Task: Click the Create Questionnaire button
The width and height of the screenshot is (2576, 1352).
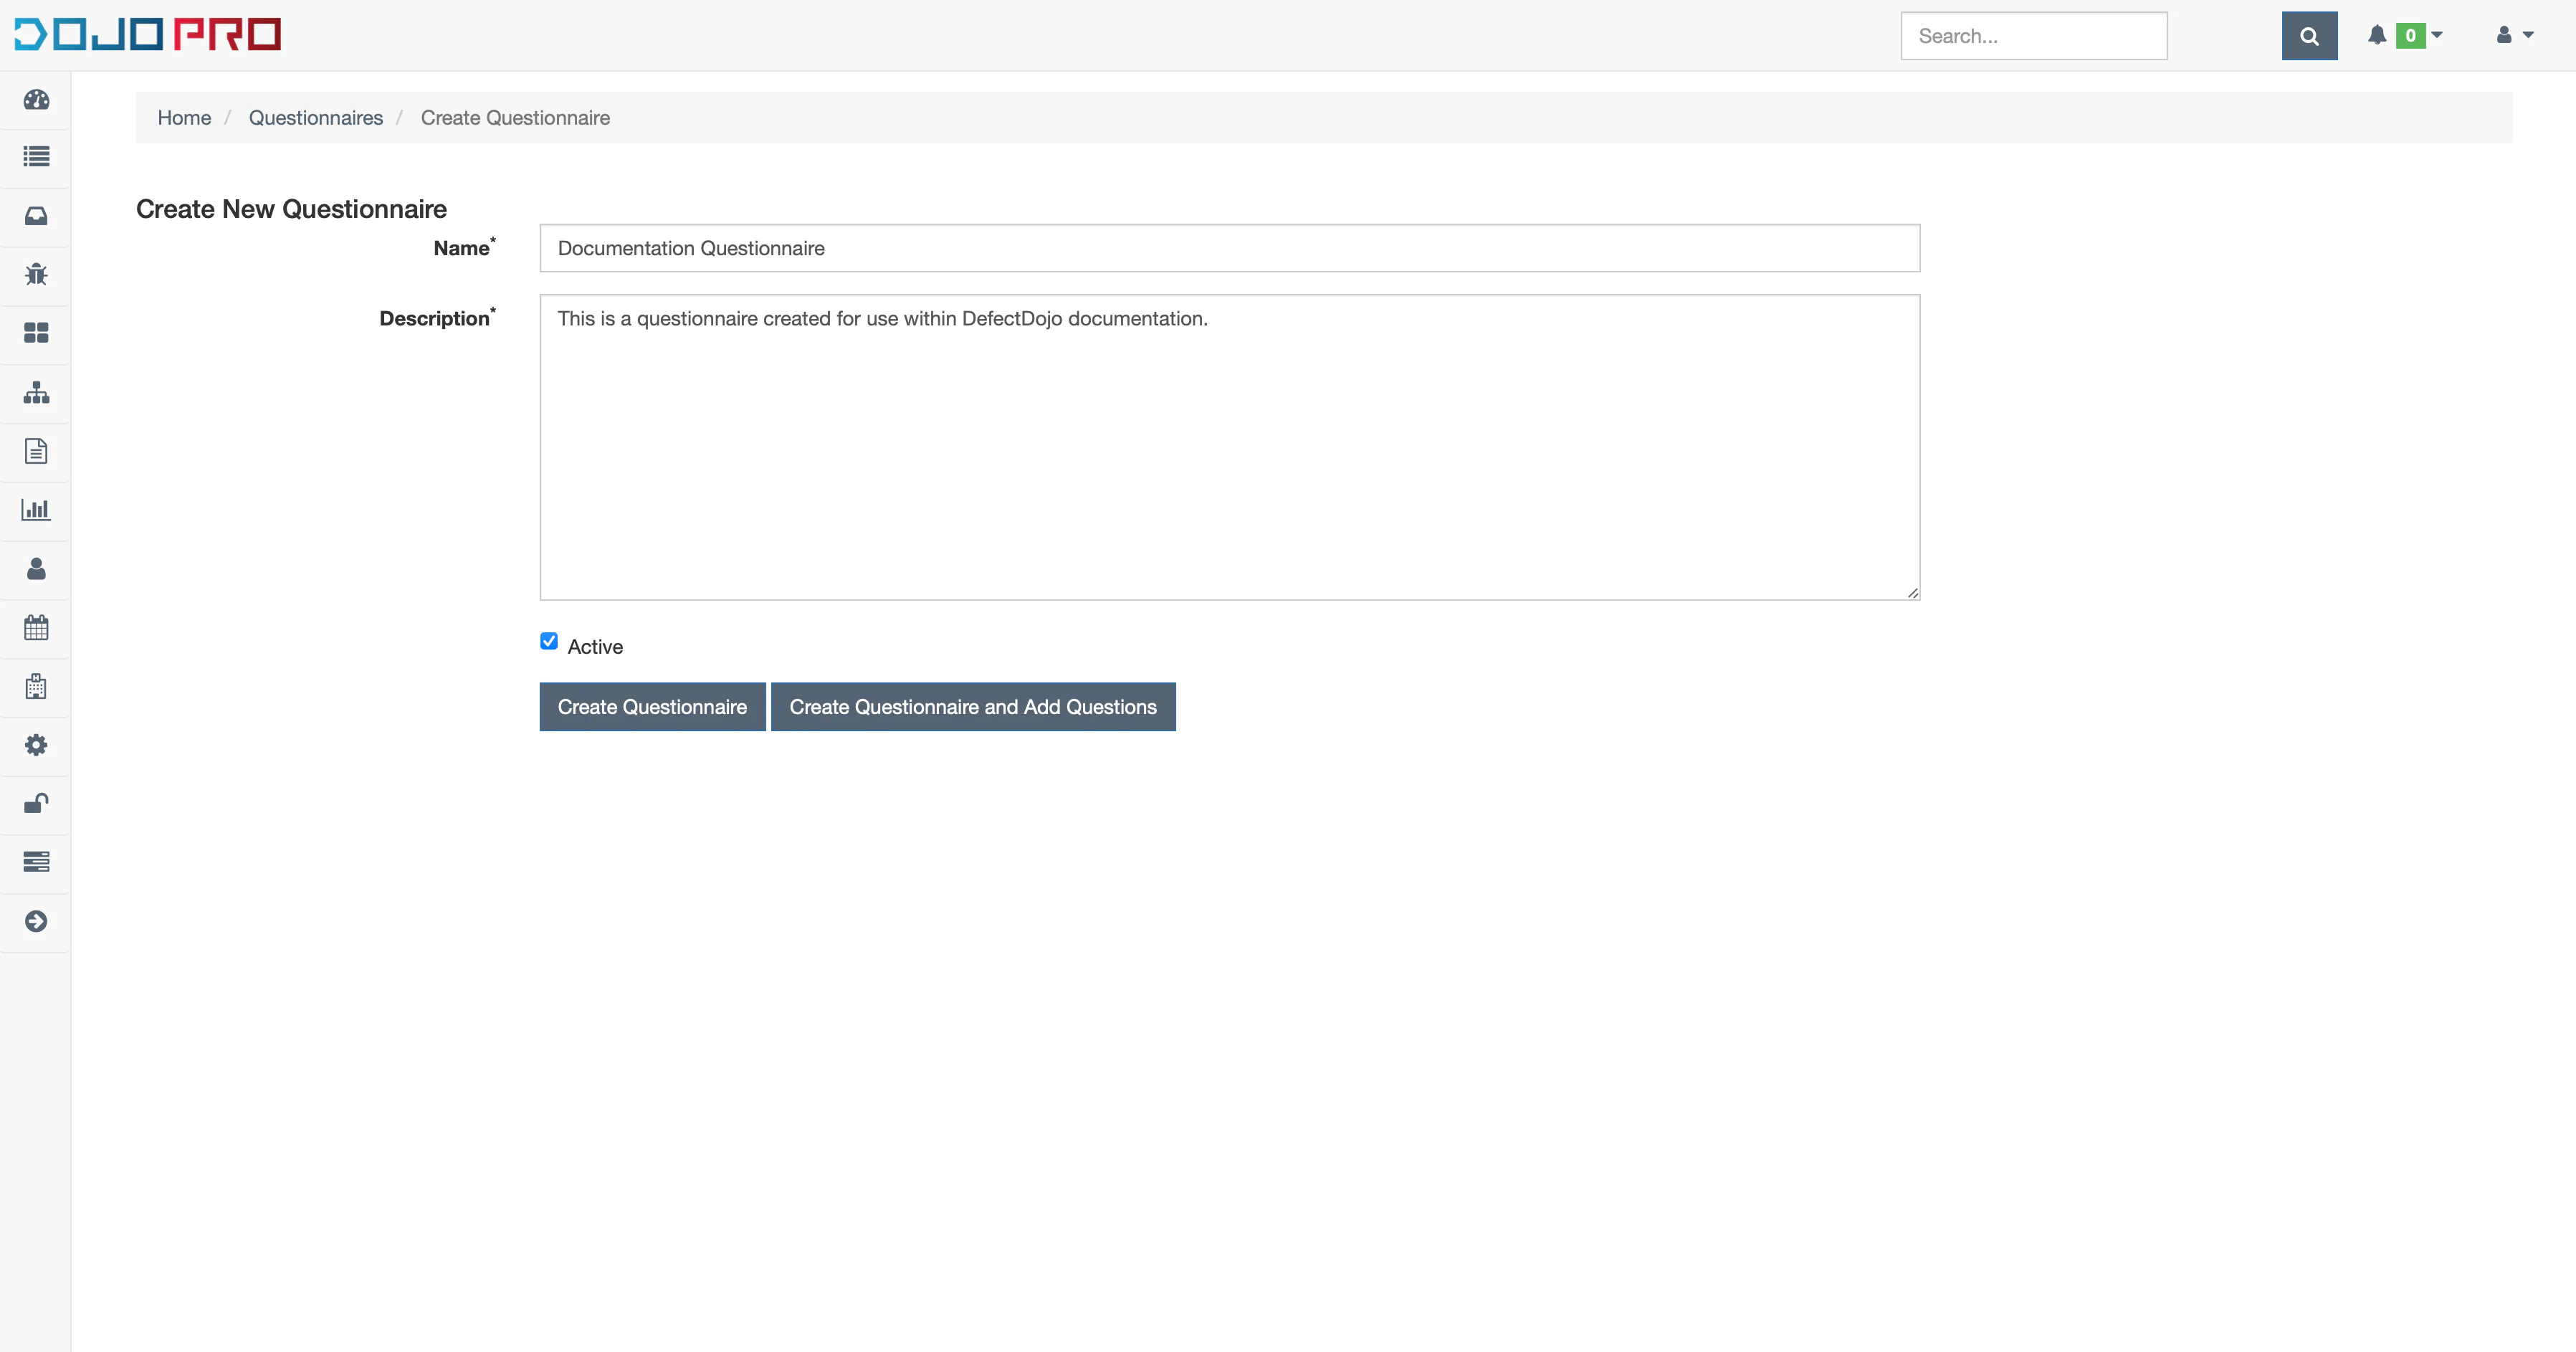Action: tap(652, 707)
